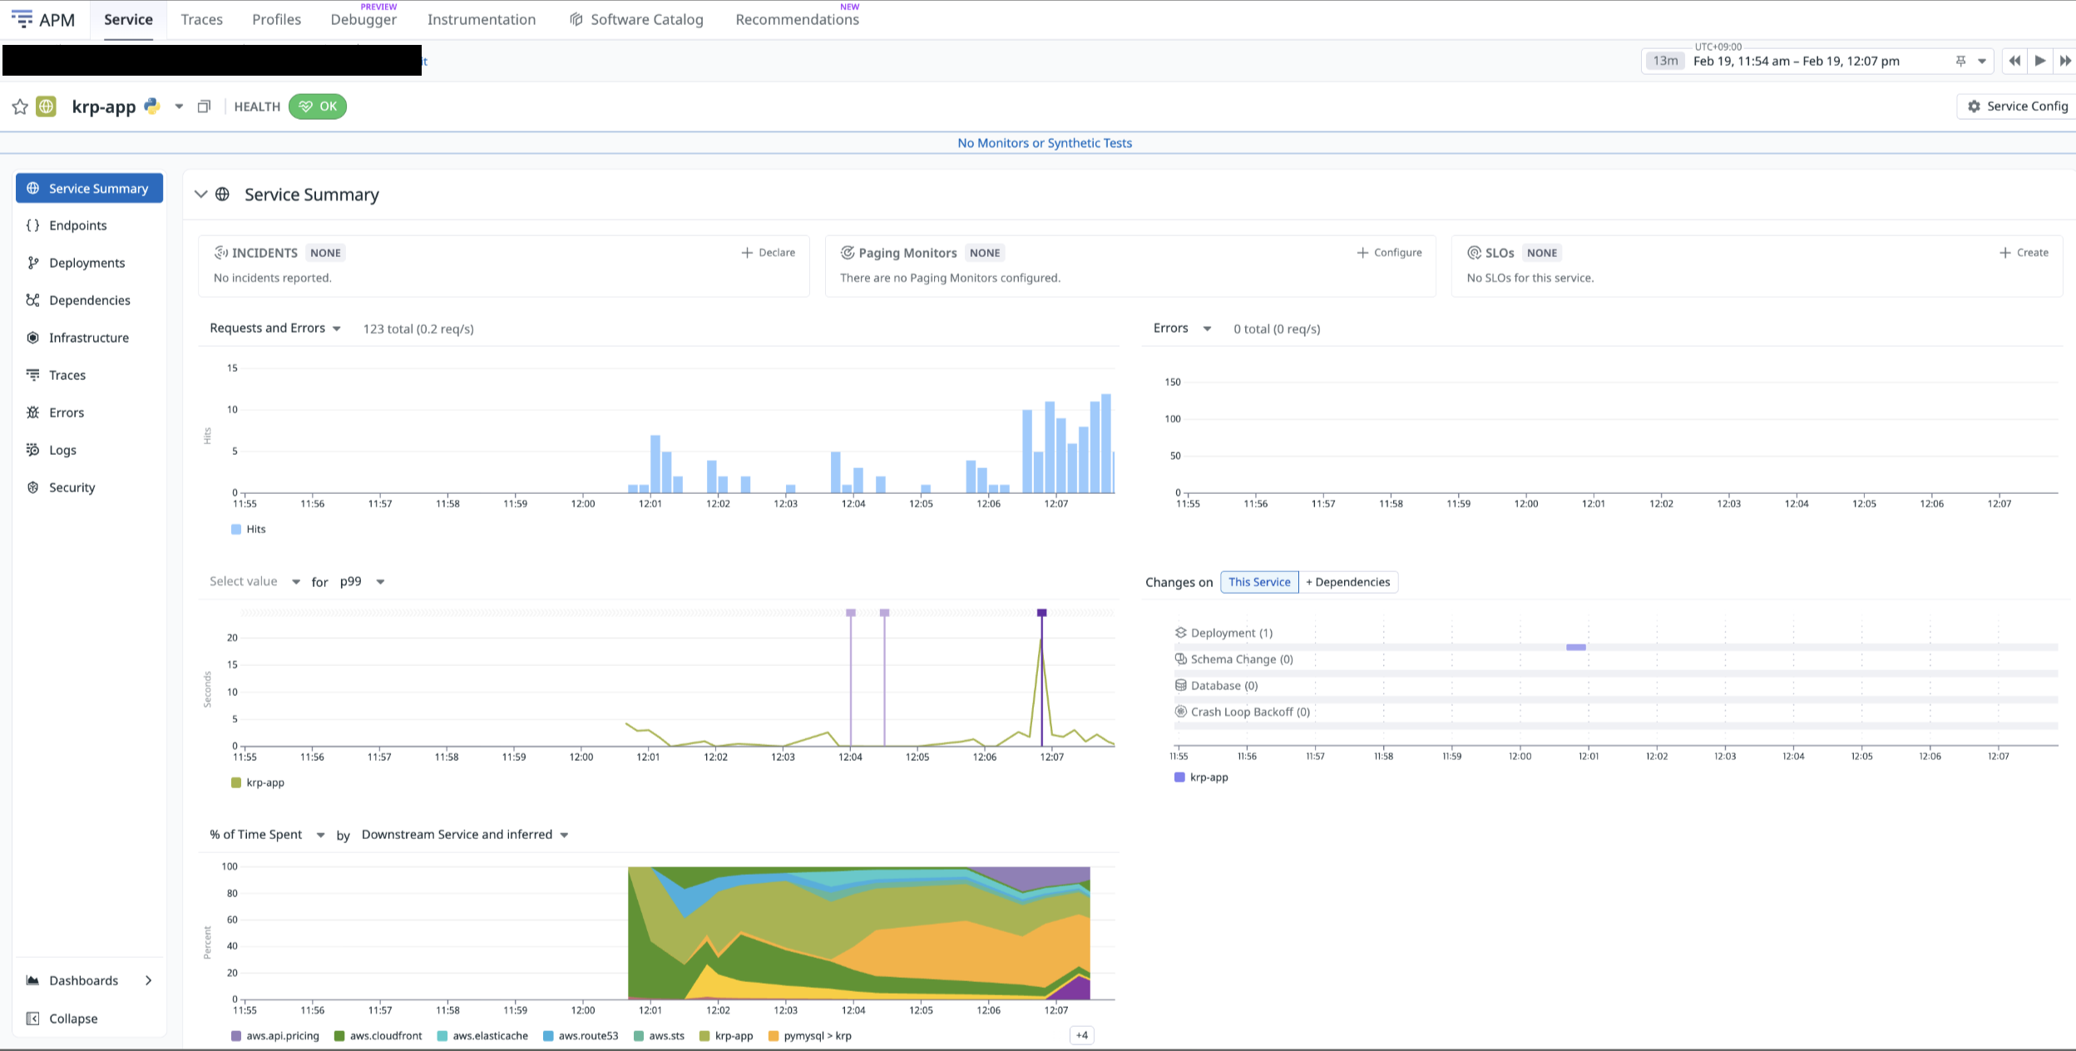
Task: Open Service Config gear button
Action: pyautogui.click(x=2016, y=106)
